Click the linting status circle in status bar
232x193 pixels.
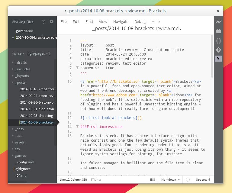(x=188, y=179)
